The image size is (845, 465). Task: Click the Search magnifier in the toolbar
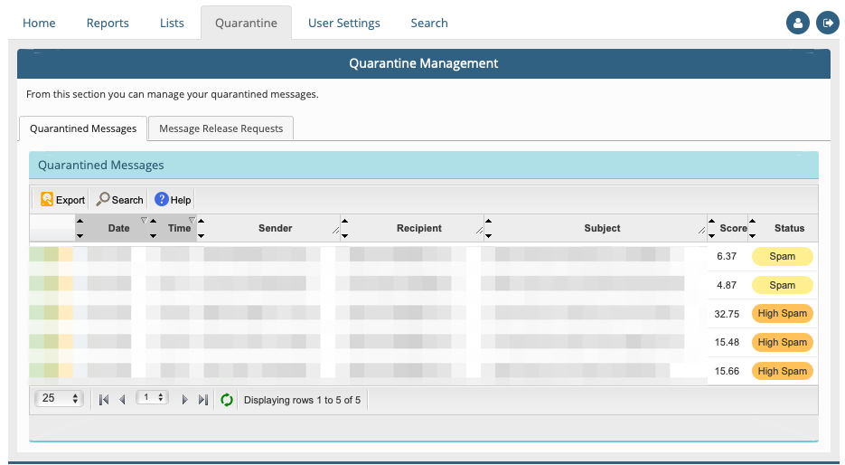104,200
